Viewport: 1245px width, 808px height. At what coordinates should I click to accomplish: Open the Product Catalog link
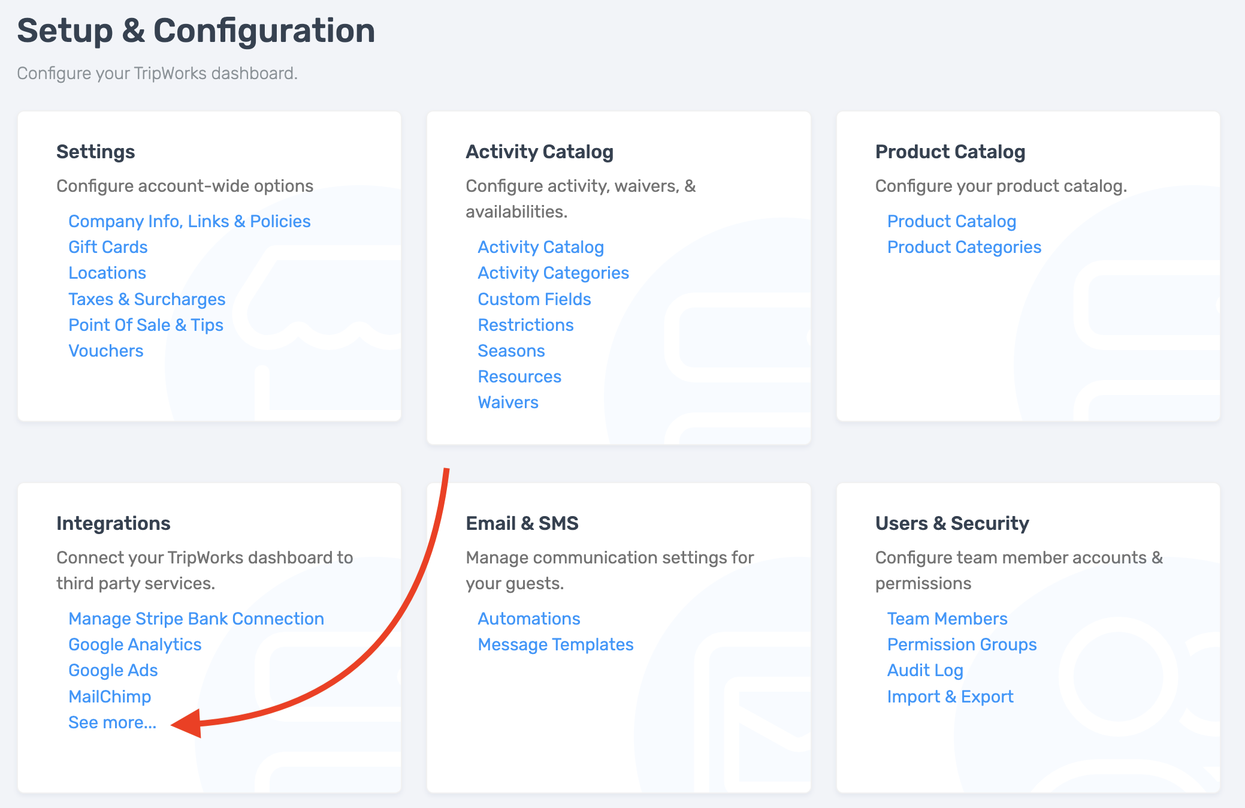tap(951, 221)
